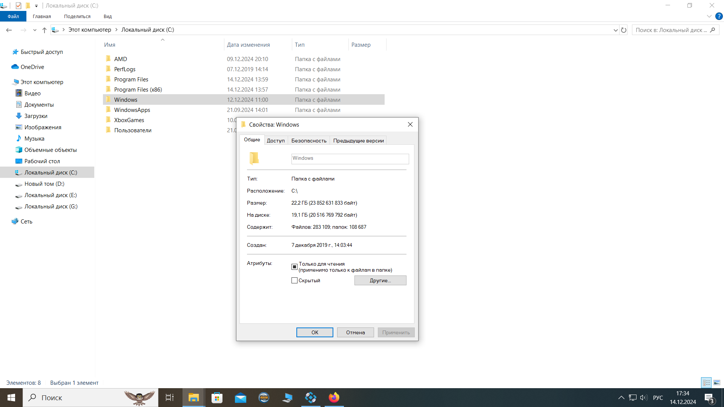Enable the Hidden attribute checkbox

tap(295, 280)
